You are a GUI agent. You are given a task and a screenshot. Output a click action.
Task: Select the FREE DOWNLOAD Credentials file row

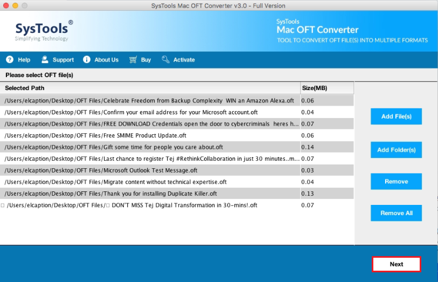(x=177, y=124)
